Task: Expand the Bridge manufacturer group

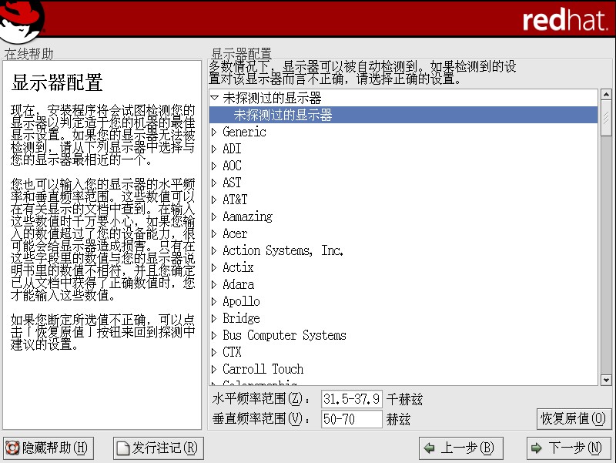Action: pos(214,318)
